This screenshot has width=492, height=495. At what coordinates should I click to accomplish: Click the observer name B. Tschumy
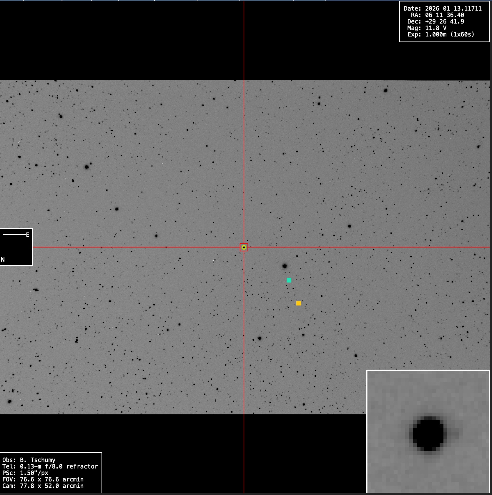click(x=37, y=460)
